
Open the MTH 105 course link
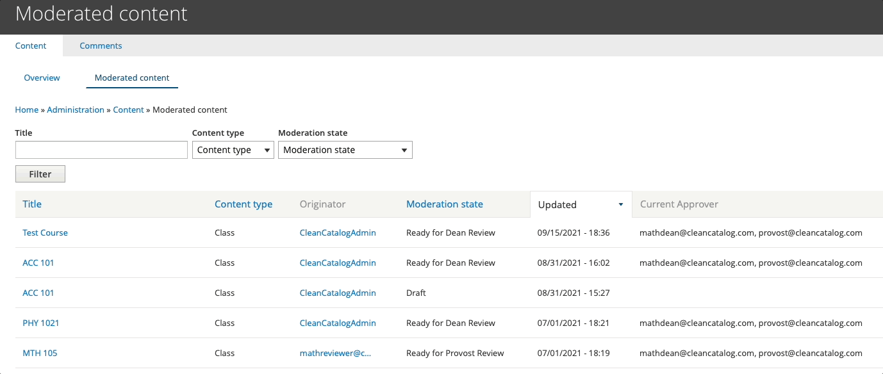click(40, 353)
